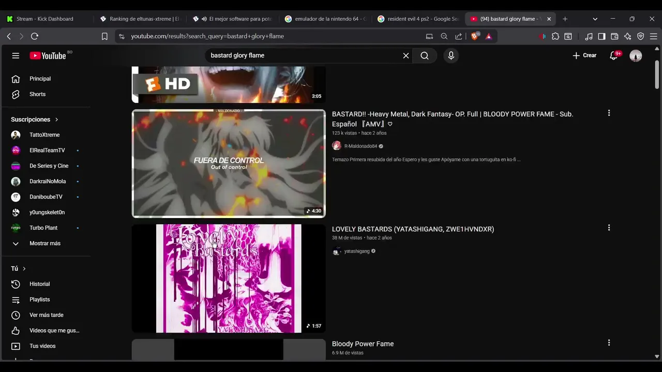The height and width of the screenshot is (372, 662).
Task: Click R-Maldonado84 channel avatar
Action: pos(337,146)
